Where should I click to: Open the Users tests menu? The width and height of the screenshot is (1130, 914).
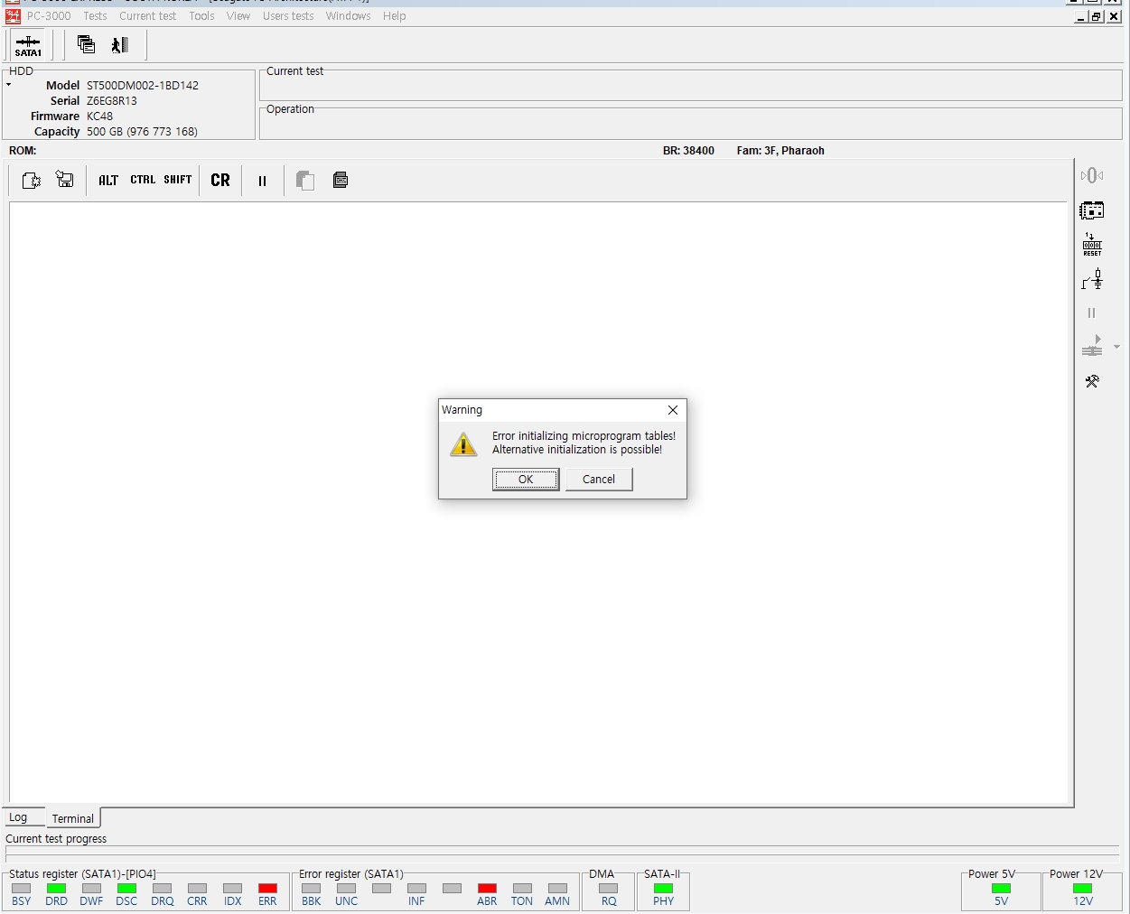click(x=288, y=16)
